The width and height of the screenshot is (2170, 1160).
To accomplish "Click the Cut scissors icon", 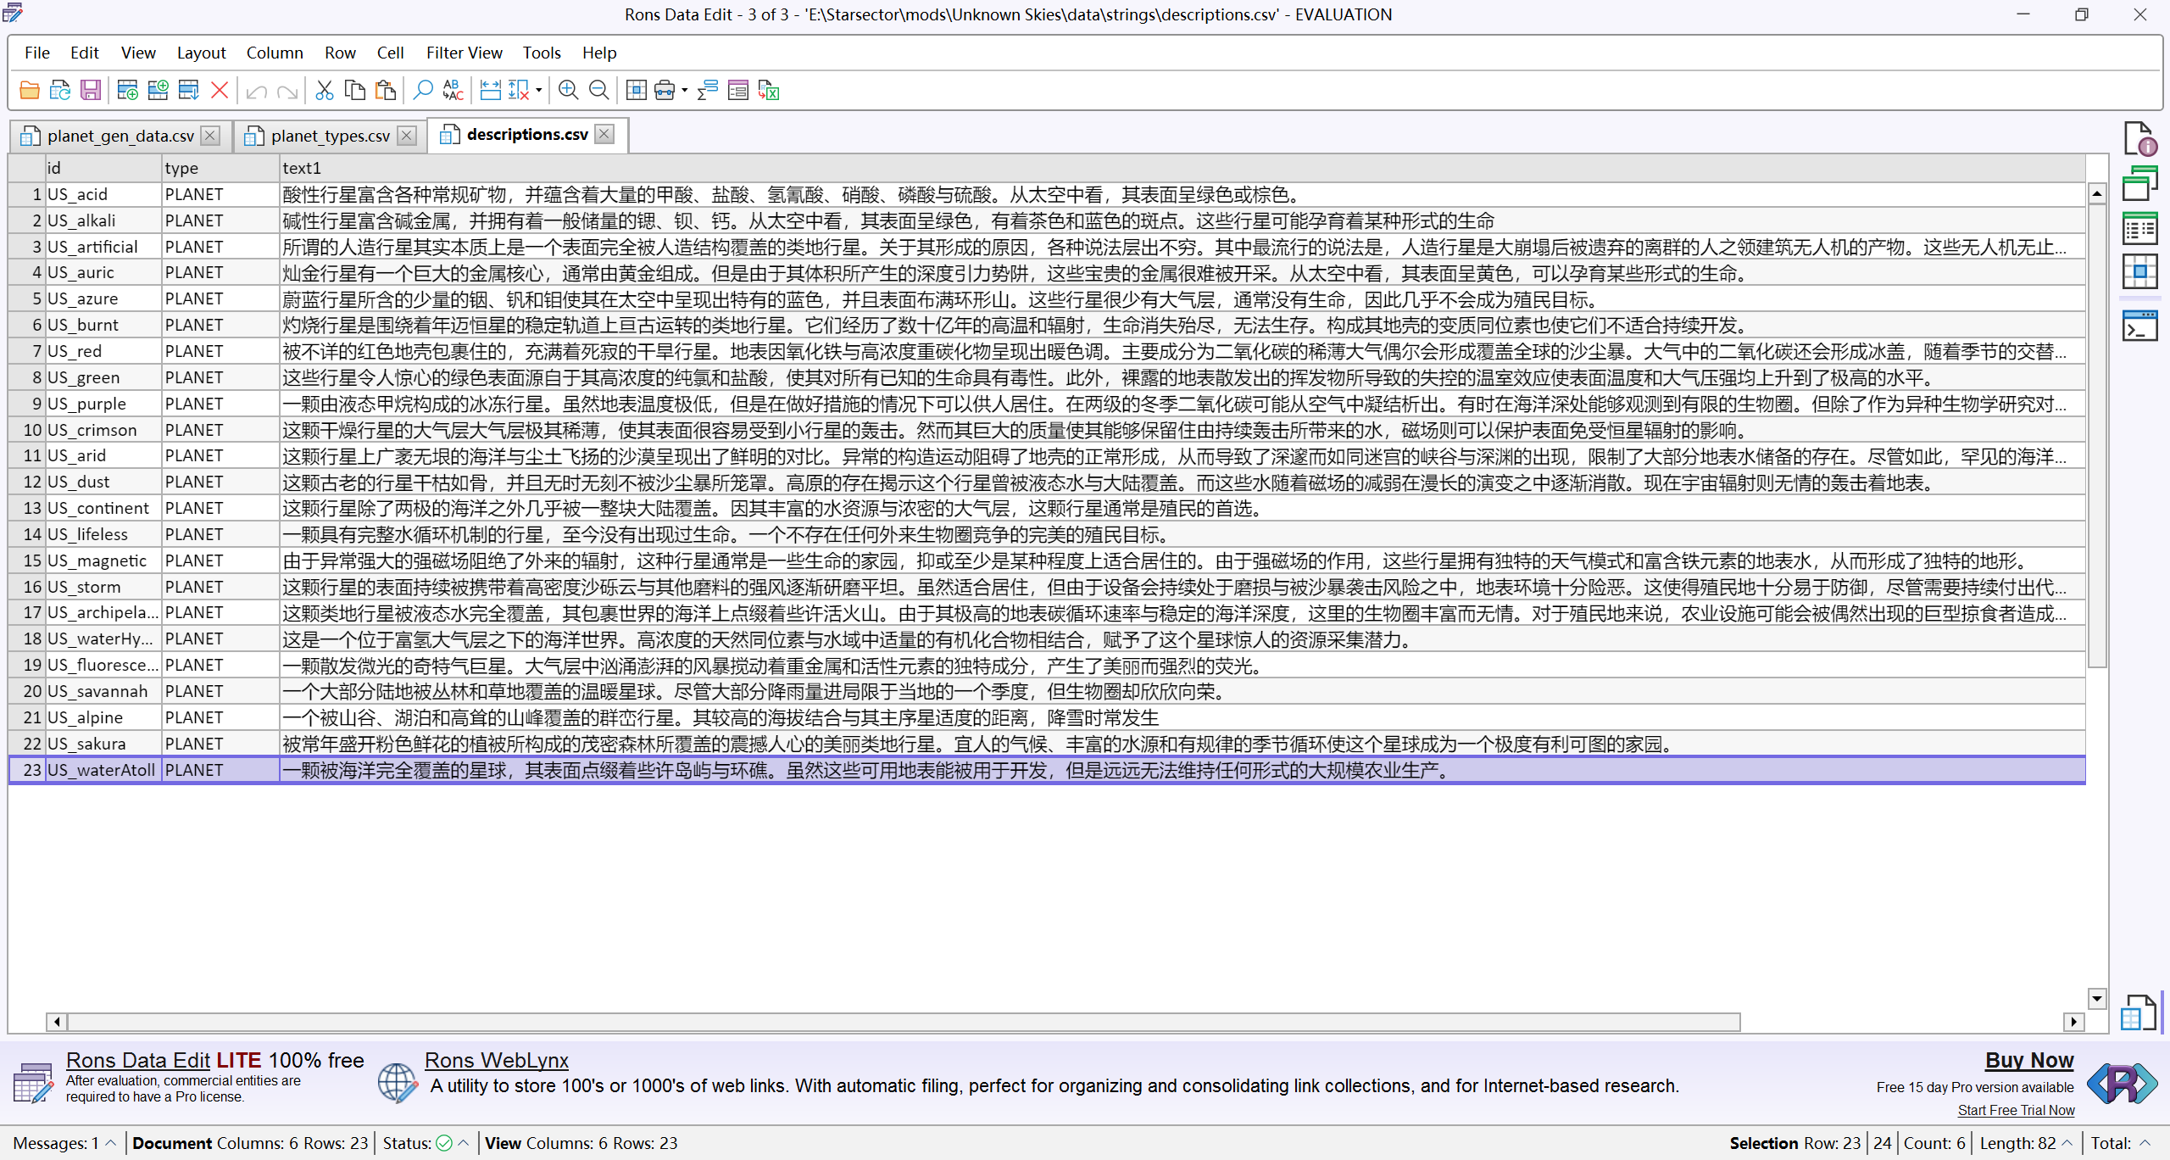I will point(324,90).
